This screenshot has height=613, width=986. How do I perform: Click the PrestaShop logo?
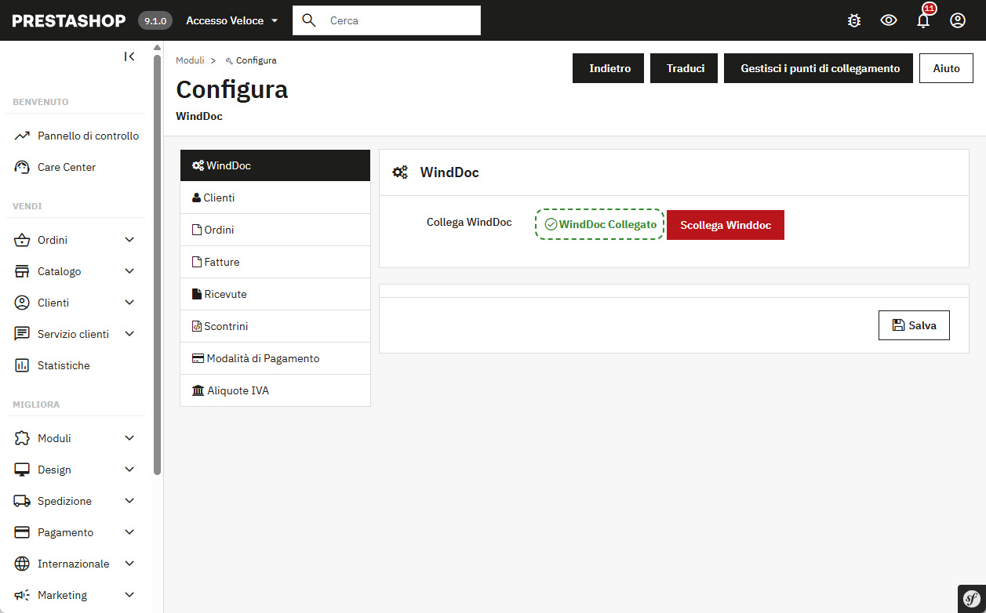pos(69,20)
